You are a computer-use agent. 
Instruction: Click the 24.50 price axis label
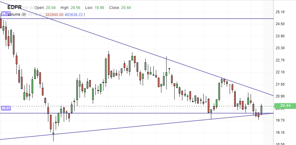tap(280, 24)
